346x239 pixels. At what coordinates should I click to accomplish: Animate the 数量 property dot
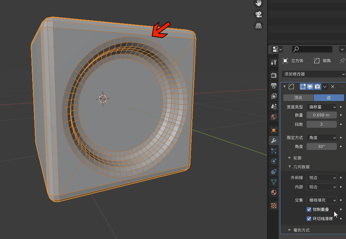click(341, 115)
